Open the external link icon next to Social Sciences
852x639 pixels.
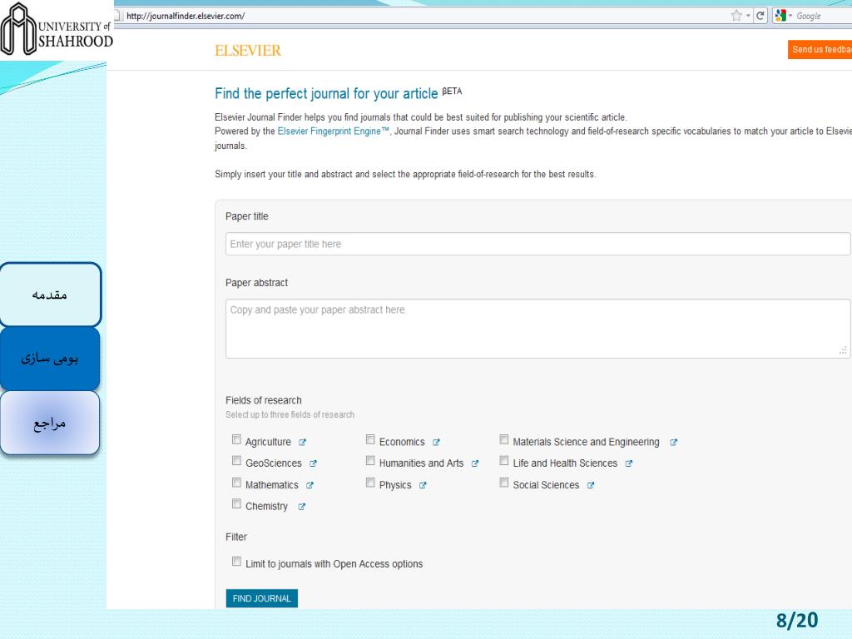point(591,485)
